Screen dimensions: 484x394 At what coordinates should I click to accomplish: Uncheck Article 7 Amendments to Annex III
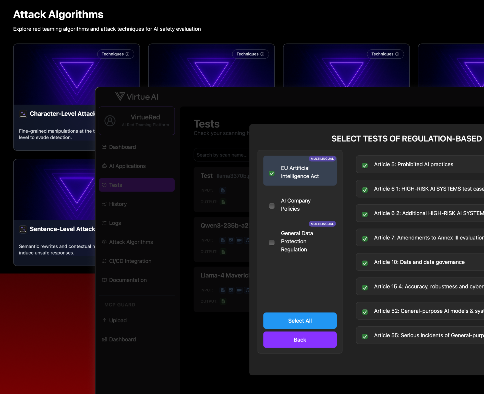pos(365,239)
